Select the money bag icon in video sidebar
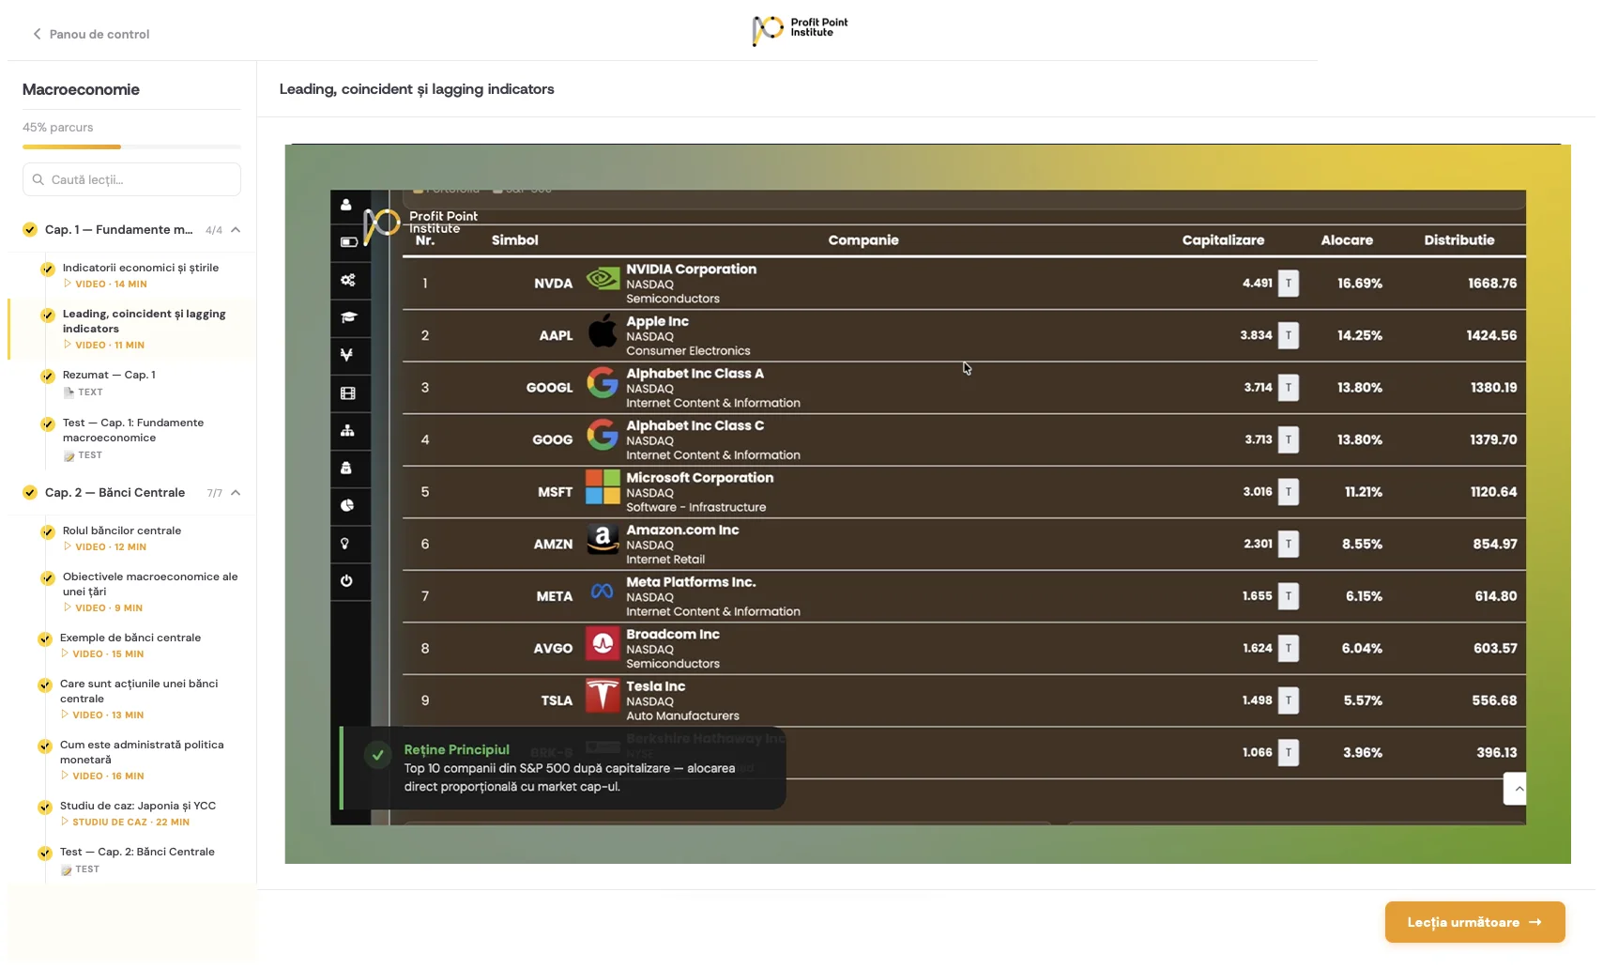This screenshot has width=1603, height=969. pos(346,468)
